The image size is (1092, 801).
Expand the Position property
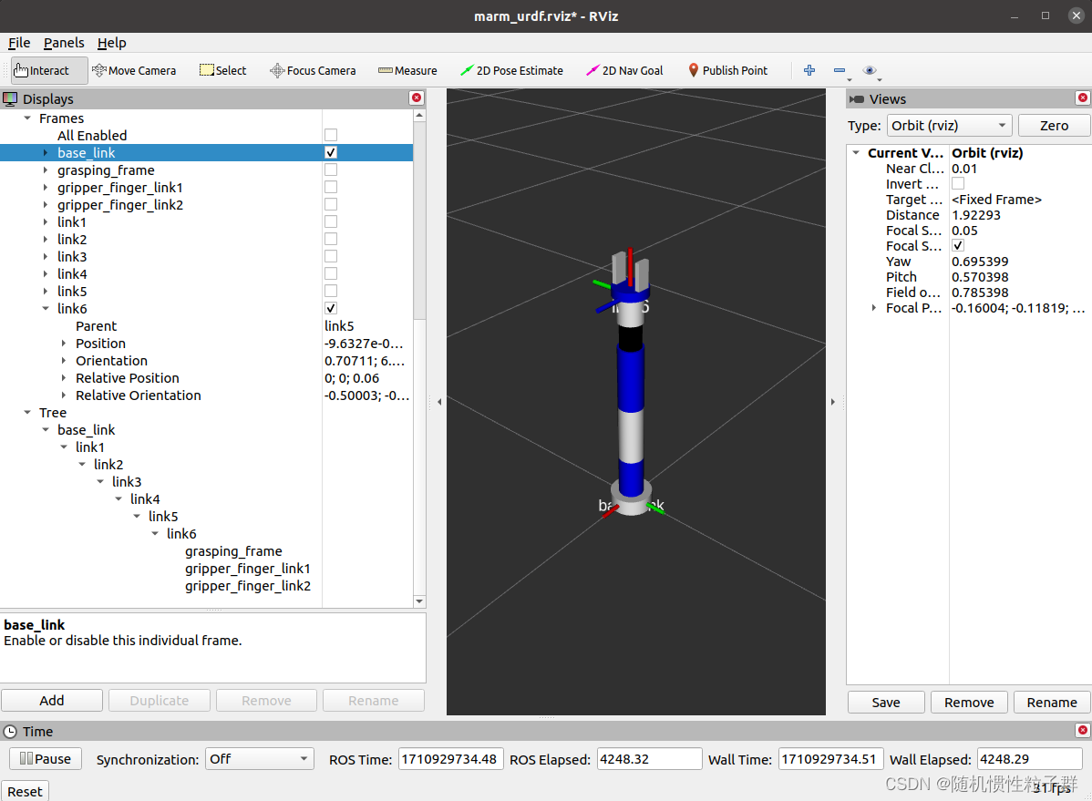[64, 344]
